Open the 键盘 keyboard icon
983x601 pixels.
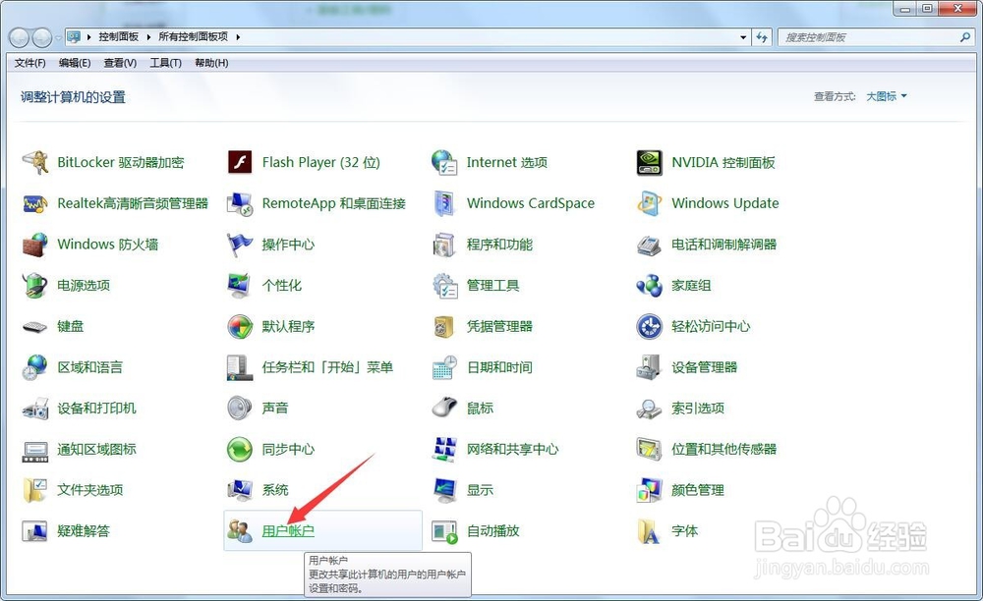pos(35,326)
